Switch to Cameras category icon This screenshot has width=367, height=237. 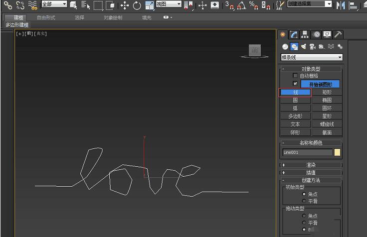click(312, 46)
